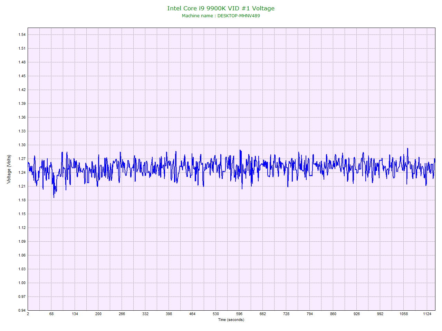Click the 1.24 y-axis tick label
This screenshot has height=331, width=442.
(22, 172)
